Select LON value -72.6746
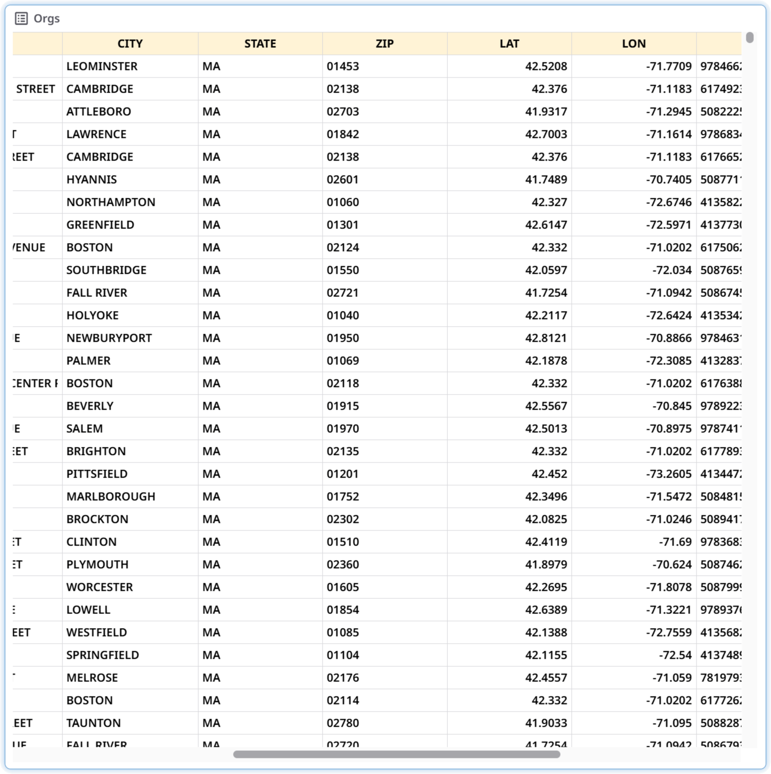771x774 pixels. (x=634, y=202)
